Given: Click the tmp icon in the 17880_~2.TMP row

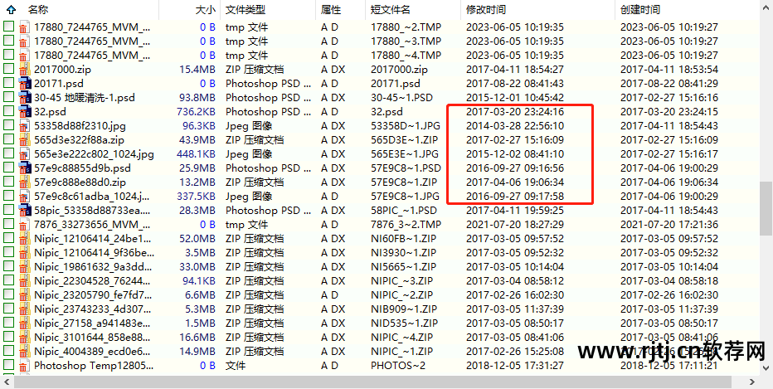Looking at the screenshot, I should tap(24, 27).
